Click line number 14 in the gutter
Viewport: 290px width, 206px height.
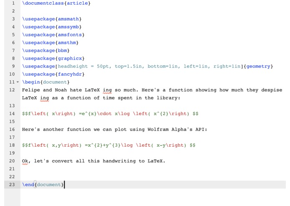click(x=12, y=113)
